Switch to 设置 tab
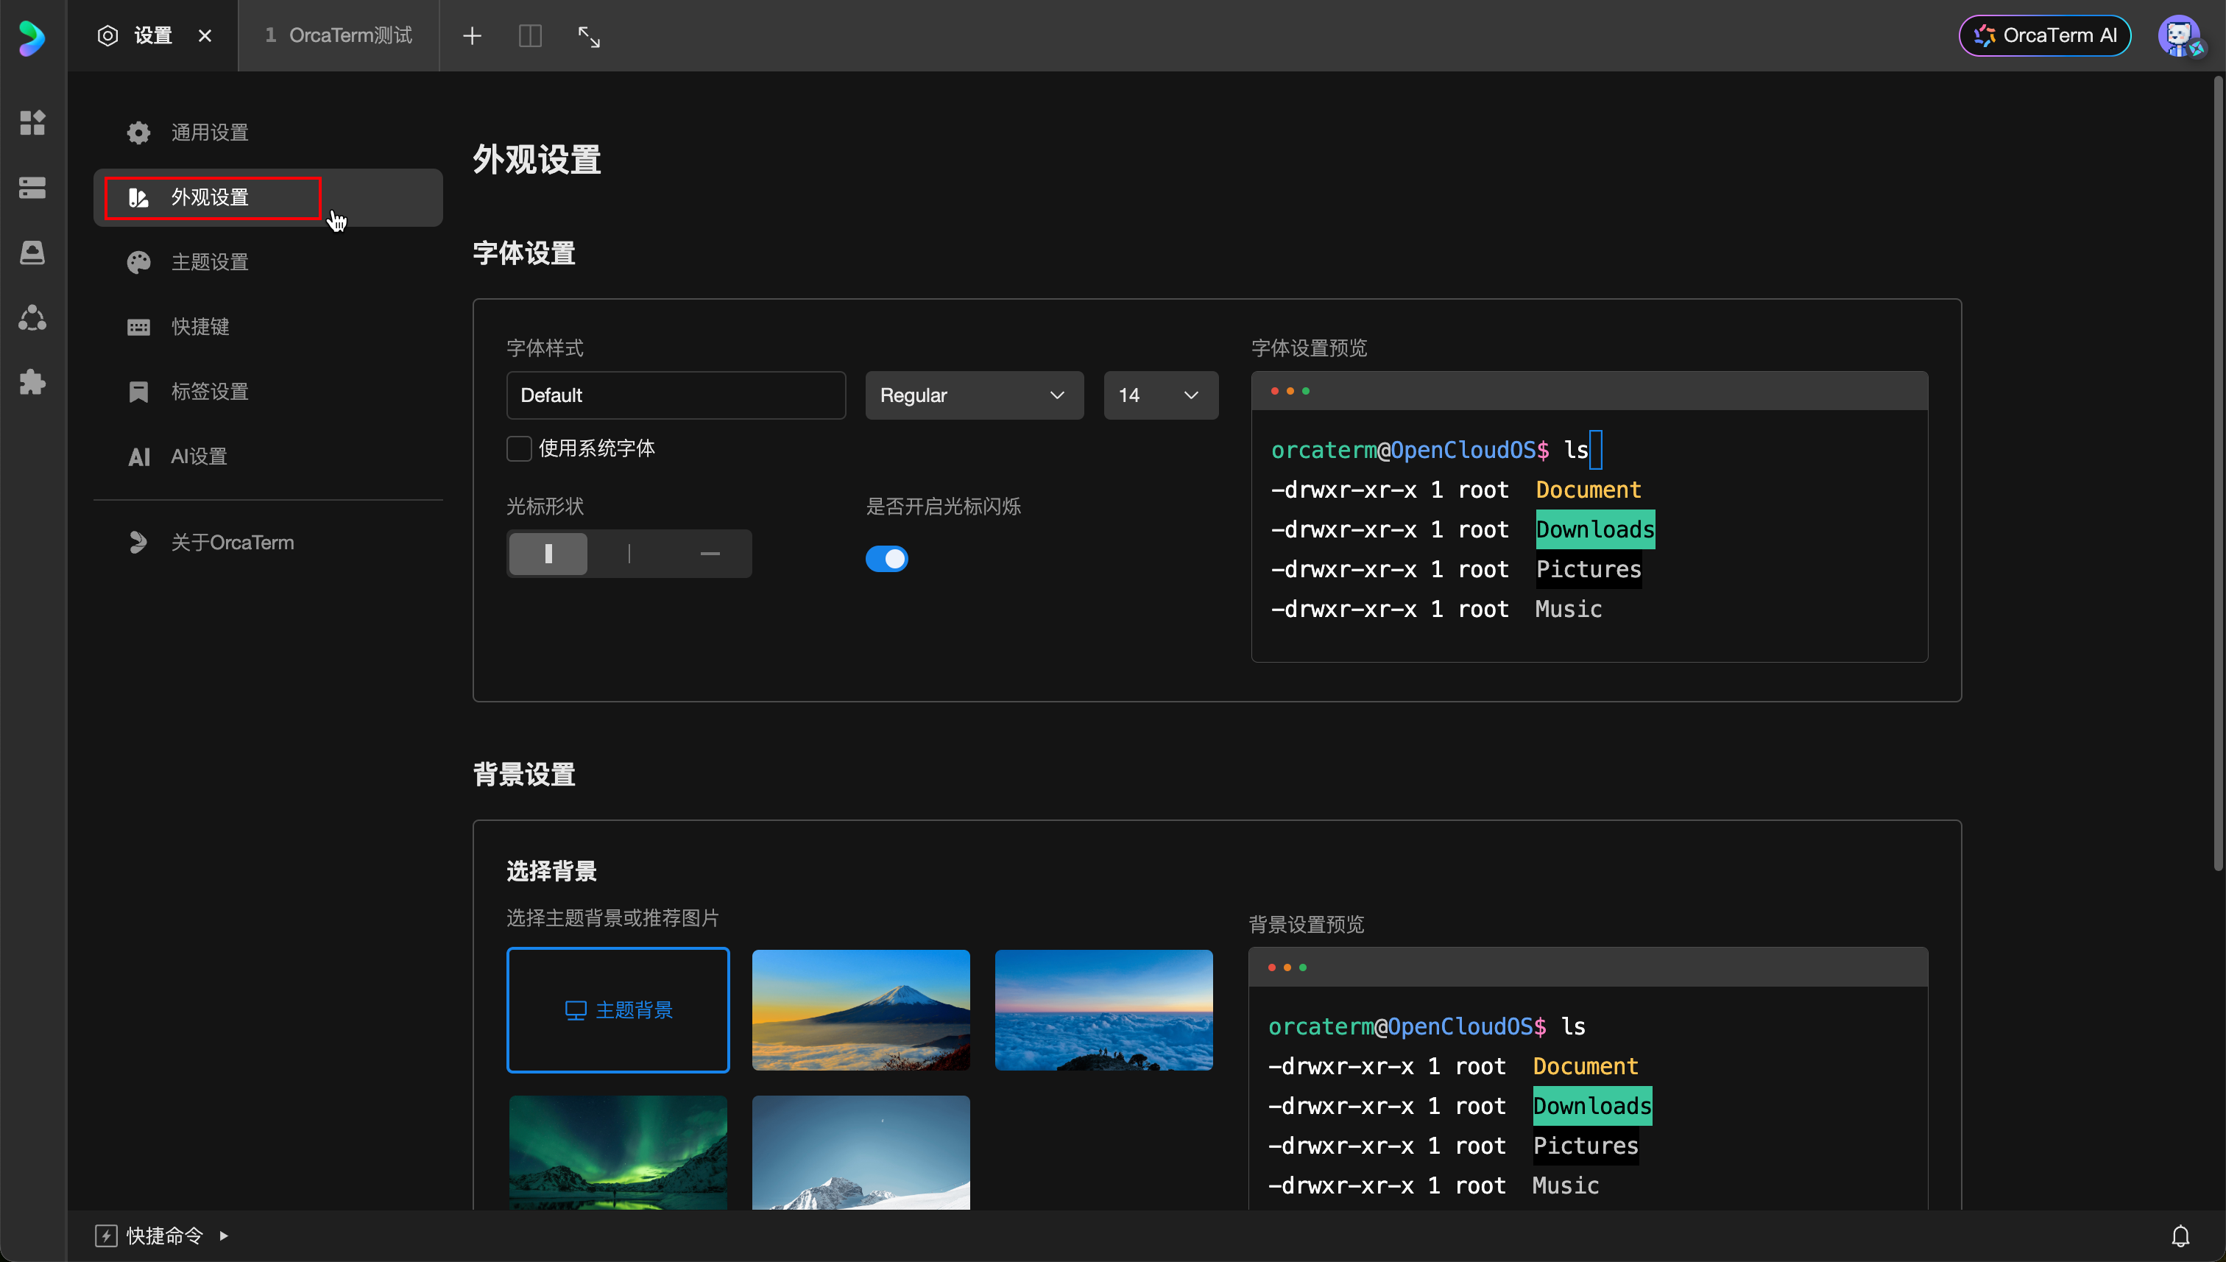Screen dimensions: 2226x1262 click(x=153, y=35)
